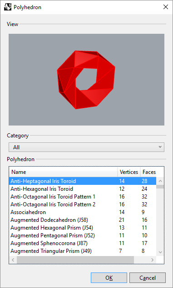Confirm with the OK button

(109, 278)
